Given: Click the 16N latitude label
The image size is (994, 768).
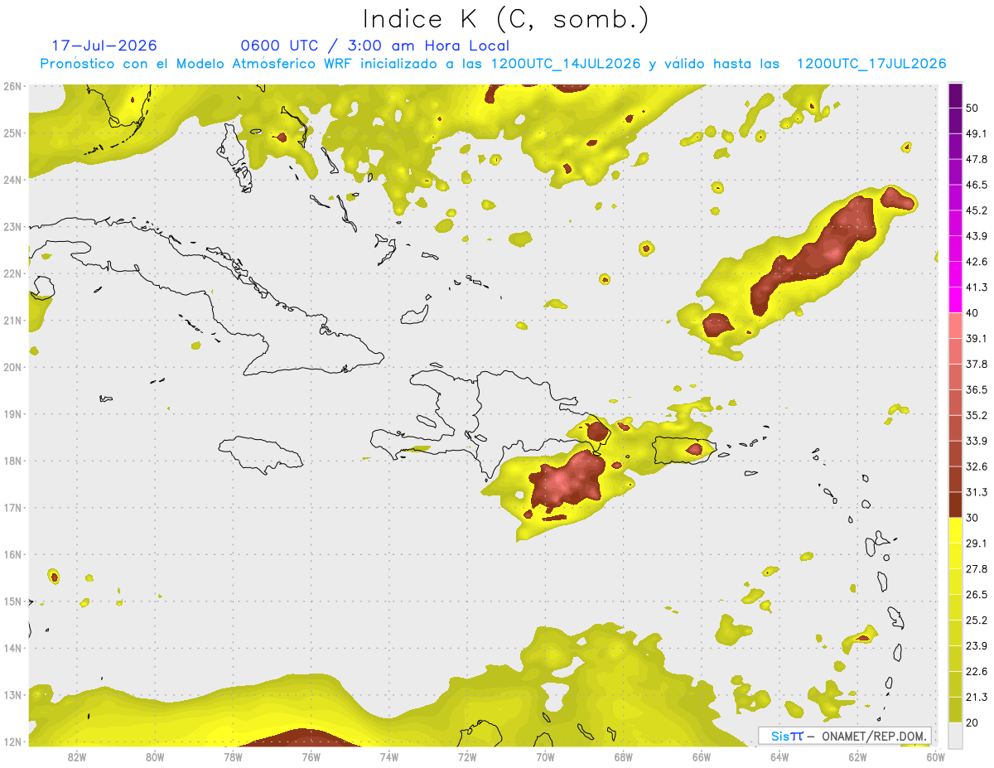Looking at the screenshot, I should point(12,554).
